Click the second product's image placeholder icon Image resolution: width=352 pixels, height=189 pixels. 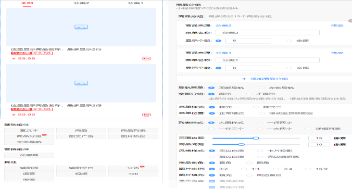click(x=81, y=83)
